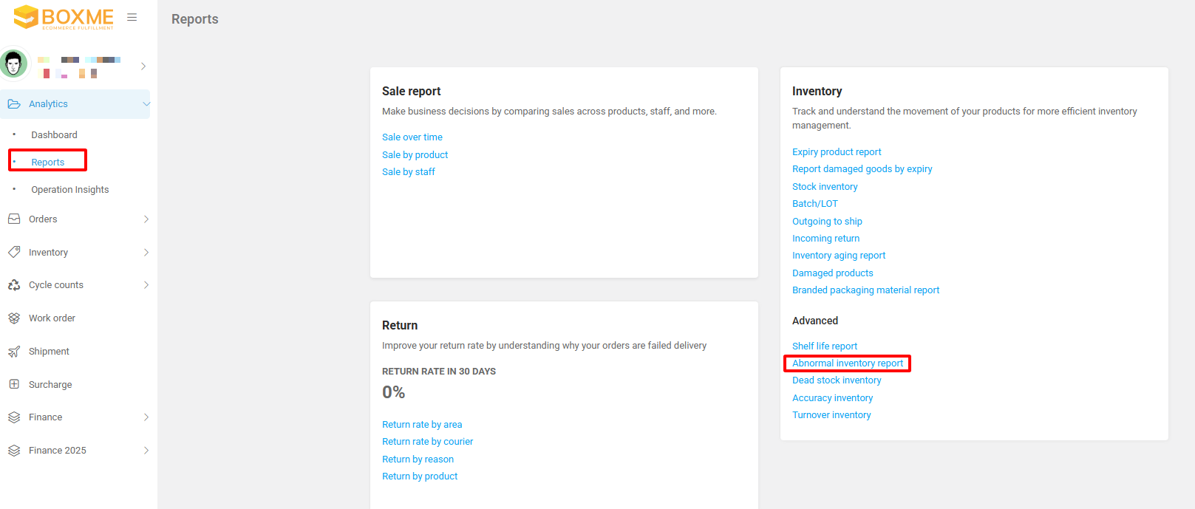Image resolution: width=1195 pixels, height=509 pixels.
Task: View the Return rate by courier report
Action: [x=427, y=442]
